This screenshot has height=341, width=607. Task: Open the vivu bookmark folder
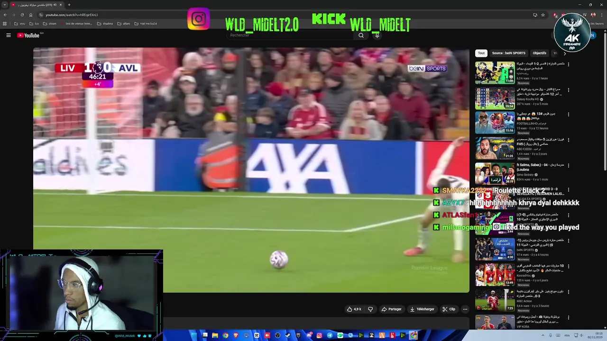pos(19,24)
